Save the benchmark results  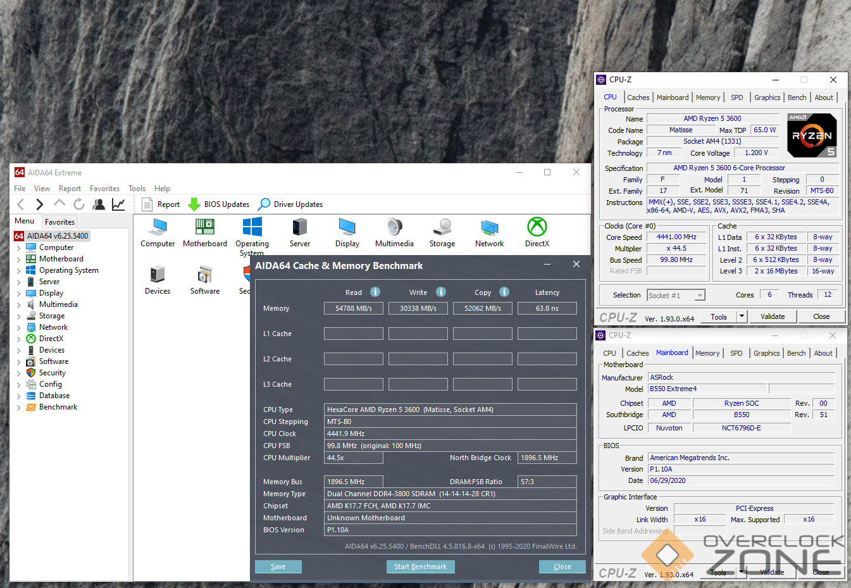[x=278, y=566]
